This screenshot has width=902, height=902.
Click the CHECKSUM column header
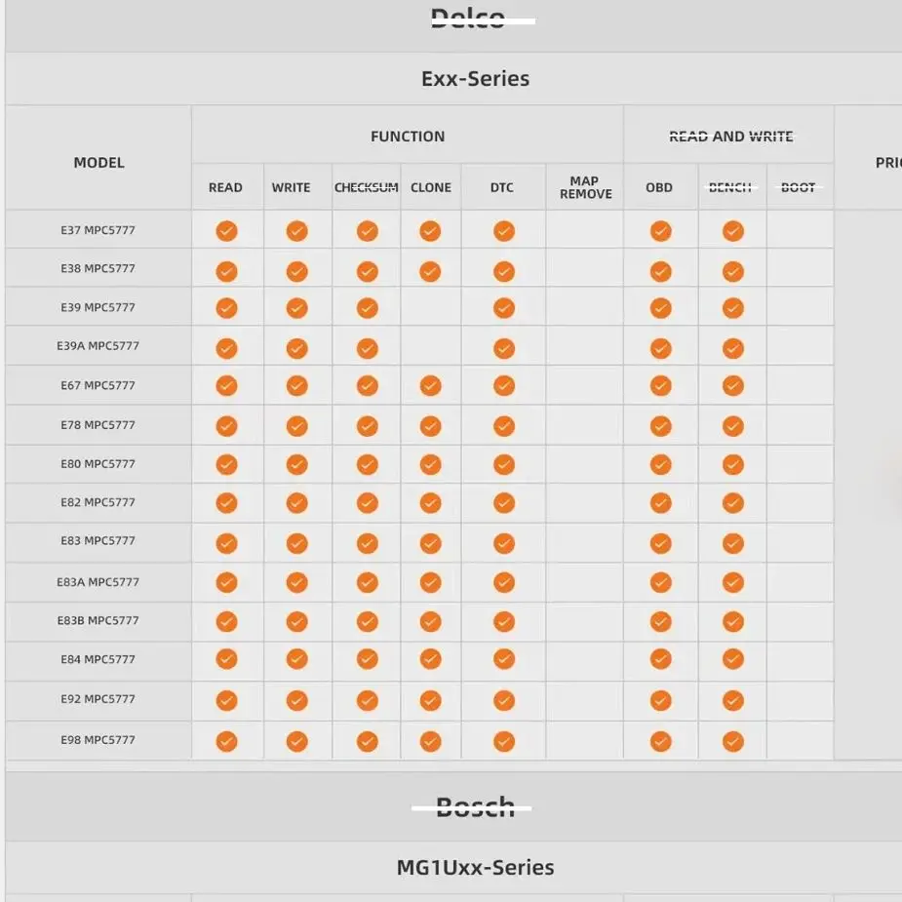point(367,187)
